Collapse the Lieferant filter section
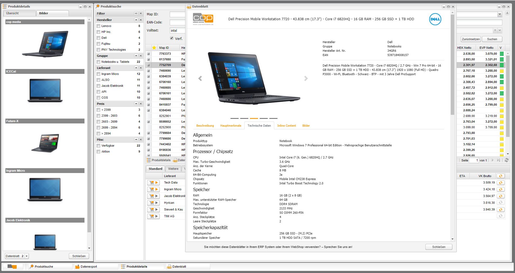 136,68
